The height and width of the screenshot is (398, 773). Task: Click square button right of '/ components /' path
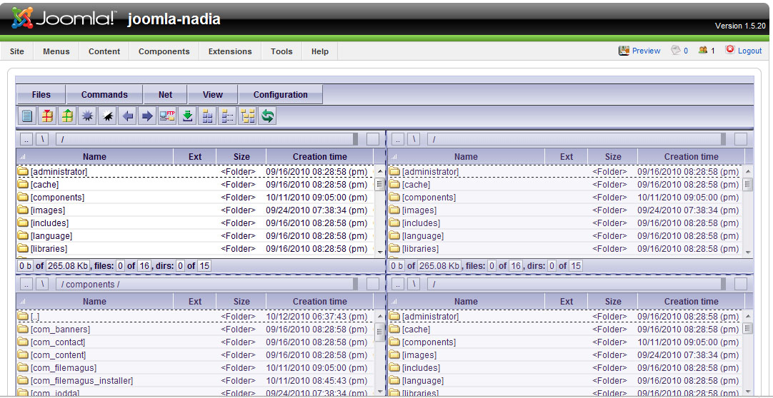click(373, 284)
